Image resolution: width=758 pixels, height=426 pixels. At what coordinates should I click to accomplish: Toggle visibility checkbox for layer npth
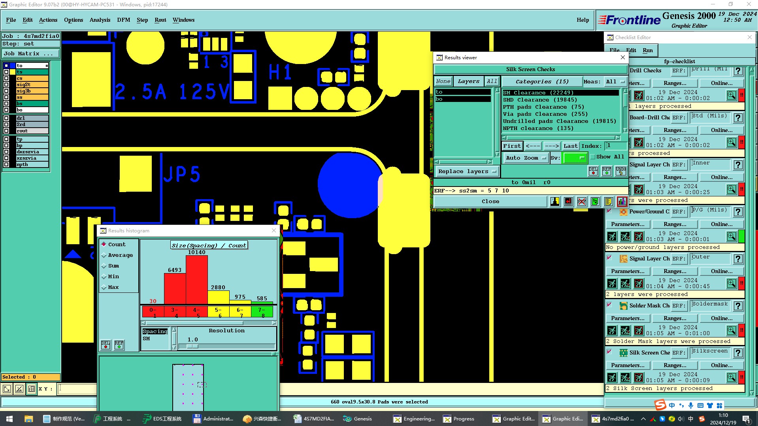pyautogui.click(x=6, y=164)
